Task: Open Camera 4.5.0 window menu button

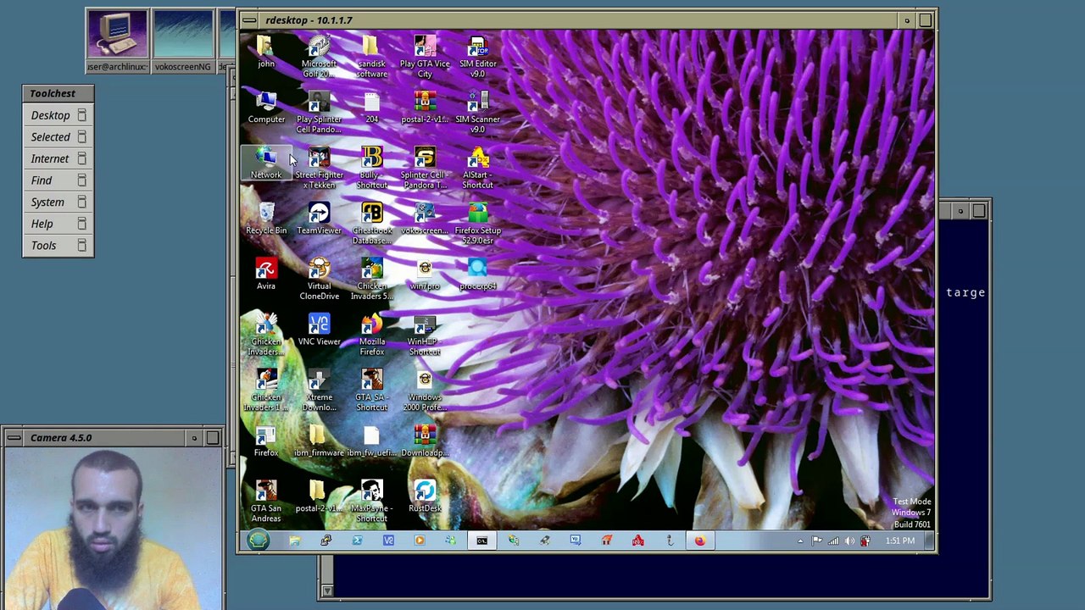Action: pyautogui.click(x=14, y=438)
